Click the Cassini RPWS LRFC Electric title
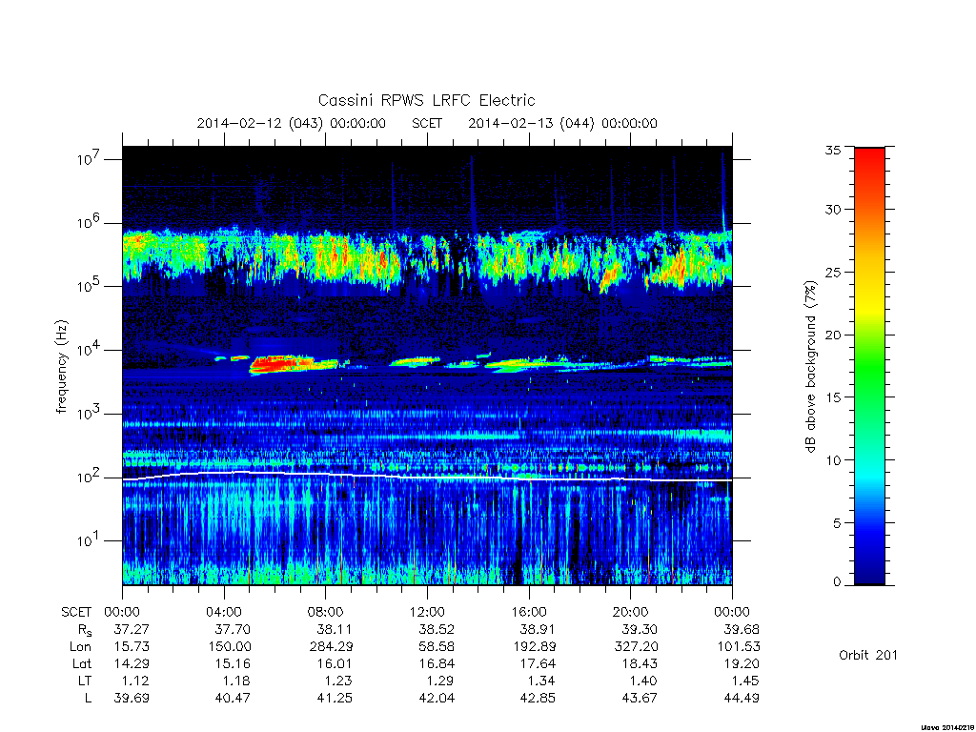Image resolution: width=976 pixels, height=732 pixels. [x=426, y=100]
